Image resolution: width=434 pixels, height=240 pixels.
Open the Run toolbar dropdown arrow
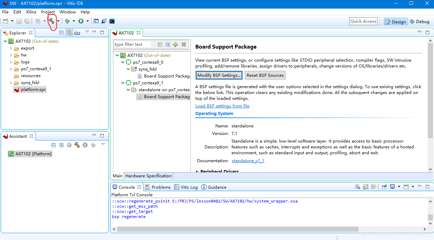pos(87,21)
